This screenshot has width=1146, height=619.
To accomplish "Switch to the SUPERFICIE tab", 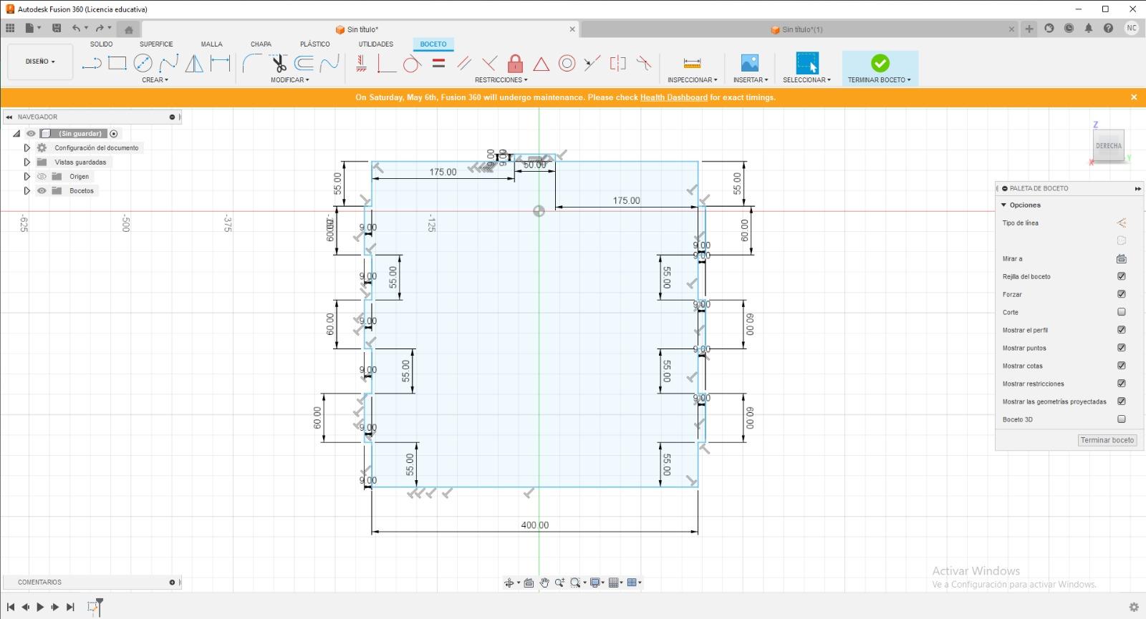I will [156, 44].
